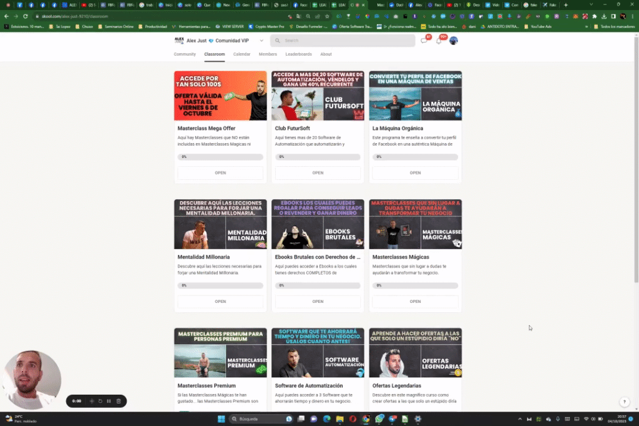Bookmark this page with the star icon

click(x=327, y=16)
